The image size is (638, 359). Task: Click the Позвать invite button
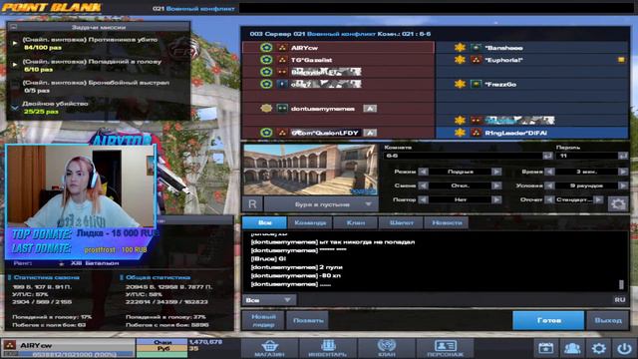point(308,320)
